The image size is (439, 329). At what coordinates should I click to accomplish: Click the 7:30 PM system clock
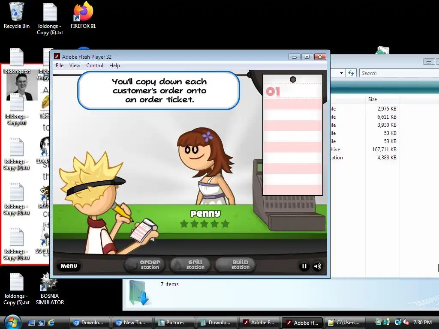click(x=422, y=323)
